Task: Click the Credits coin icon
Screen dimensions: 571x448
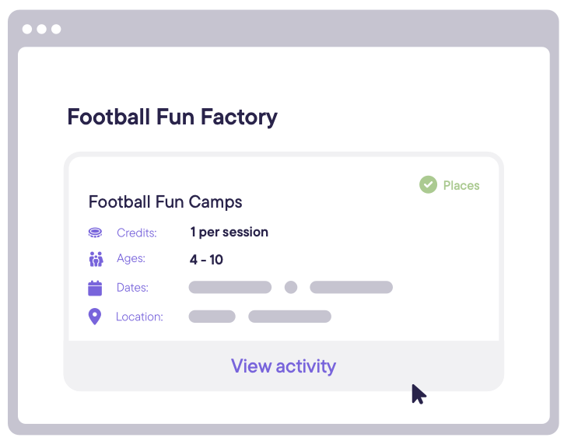Action: click(95, 233)
